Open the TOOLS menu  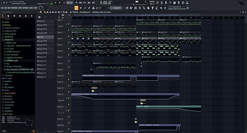[31, 8]
